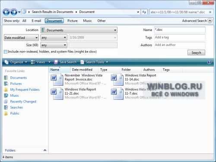The width and height of the screenshot is (216, 162).
Task: Sort by the Type column header
Action: [109, 70]
